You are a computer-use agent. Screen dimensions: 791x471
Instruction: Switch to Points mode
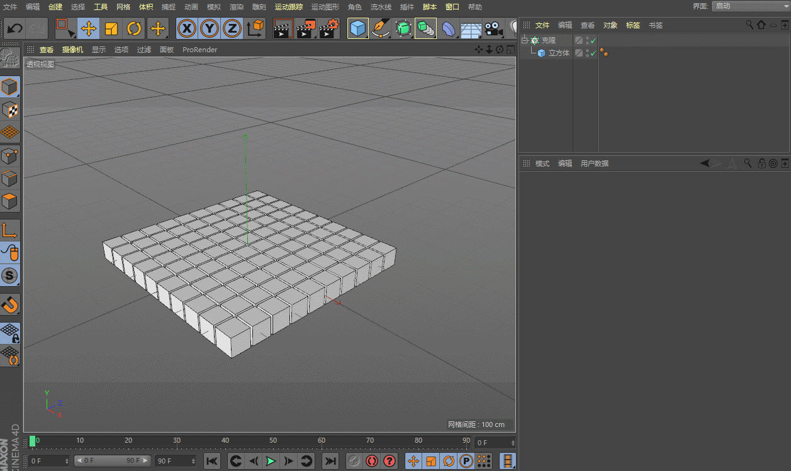(x=10, y=156)
